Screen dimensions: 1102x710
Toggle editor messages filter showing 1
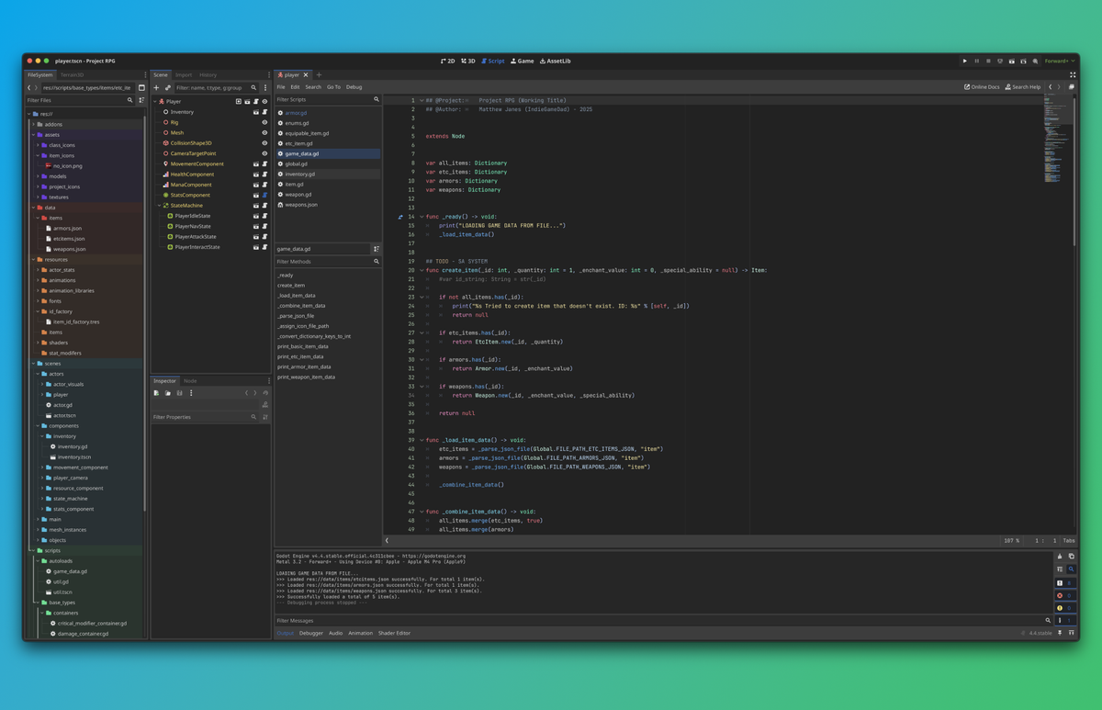(x=1065, y=620)
